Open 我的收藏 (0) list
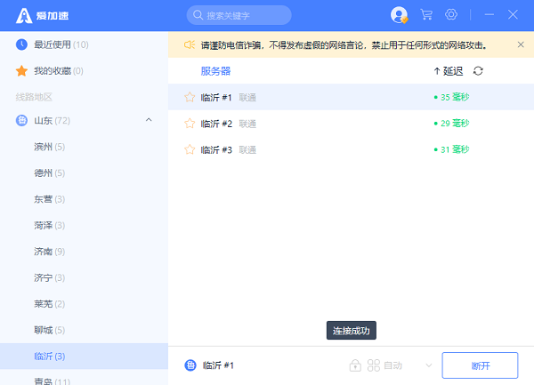This screenshot has width=534, height=385. [84, 71]
